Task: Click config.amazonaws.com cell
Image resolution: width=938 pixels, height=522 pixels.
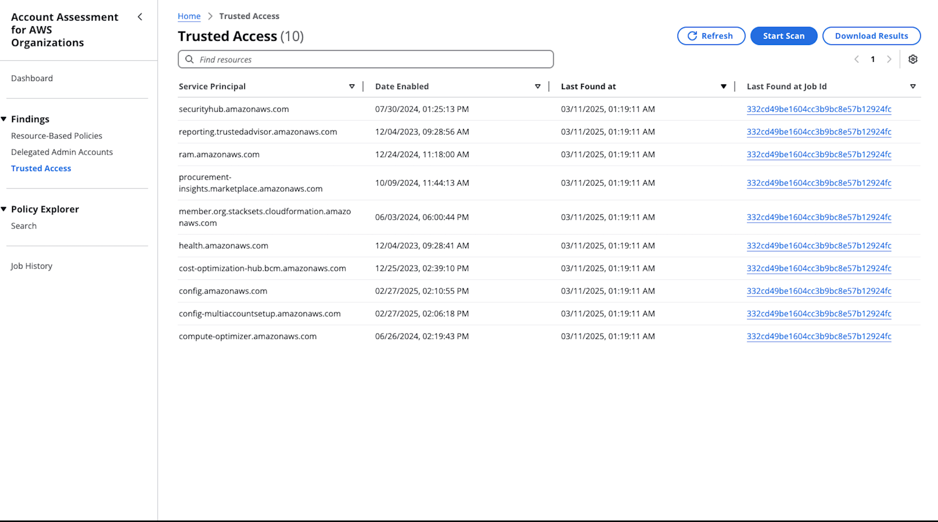Action: (x=223, y=291)
